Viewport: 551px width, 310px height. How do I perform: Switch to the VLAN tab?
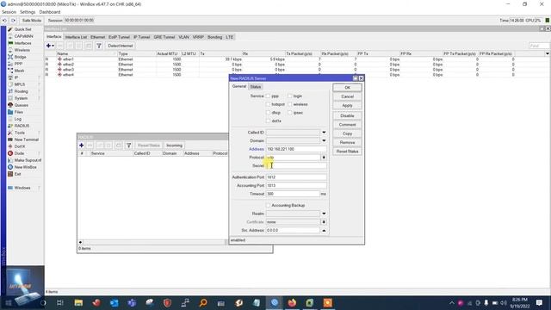(183, 37)
